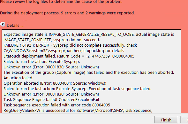Click the 'FAILURE ( 6192 )' error line

70,45
